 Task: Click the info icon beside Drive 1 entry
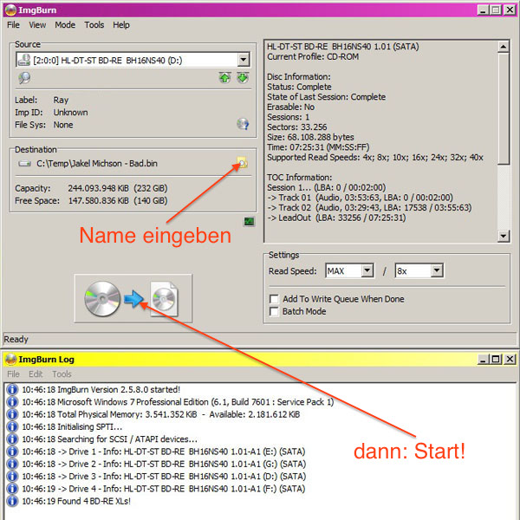[12, 452]
